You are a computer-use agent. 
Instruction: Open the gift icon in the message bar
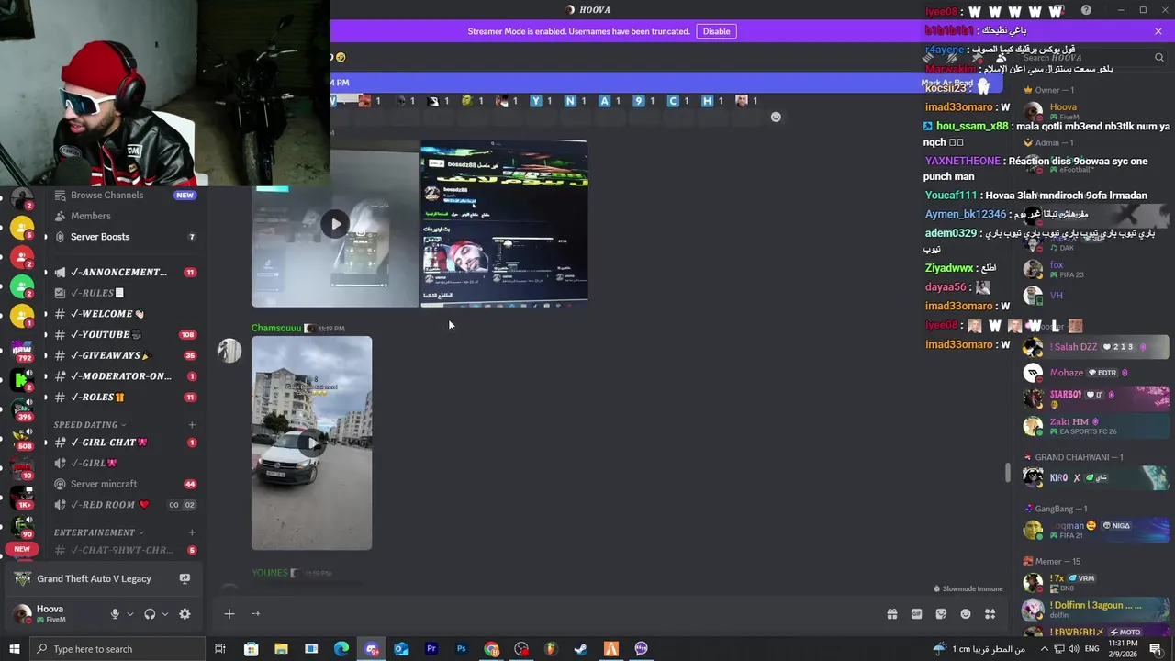[891, 614]
